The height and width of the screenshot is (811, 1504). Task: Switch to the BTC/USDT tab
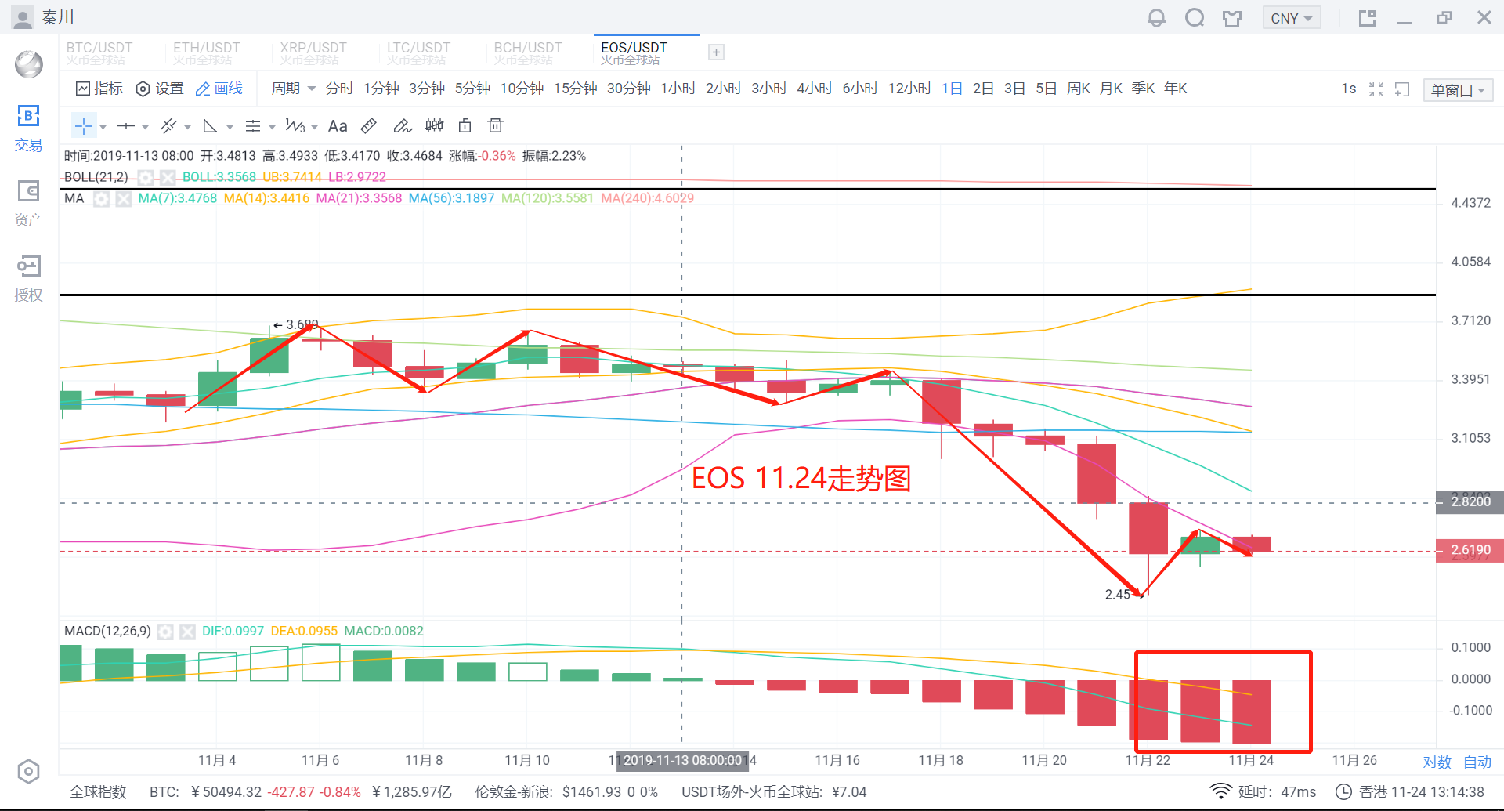click(x=99, y=52)
